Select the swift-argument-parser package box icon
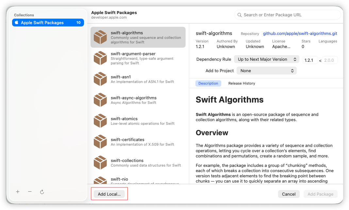The height and width of the screenshot is (210, 349). pos(100,58)
